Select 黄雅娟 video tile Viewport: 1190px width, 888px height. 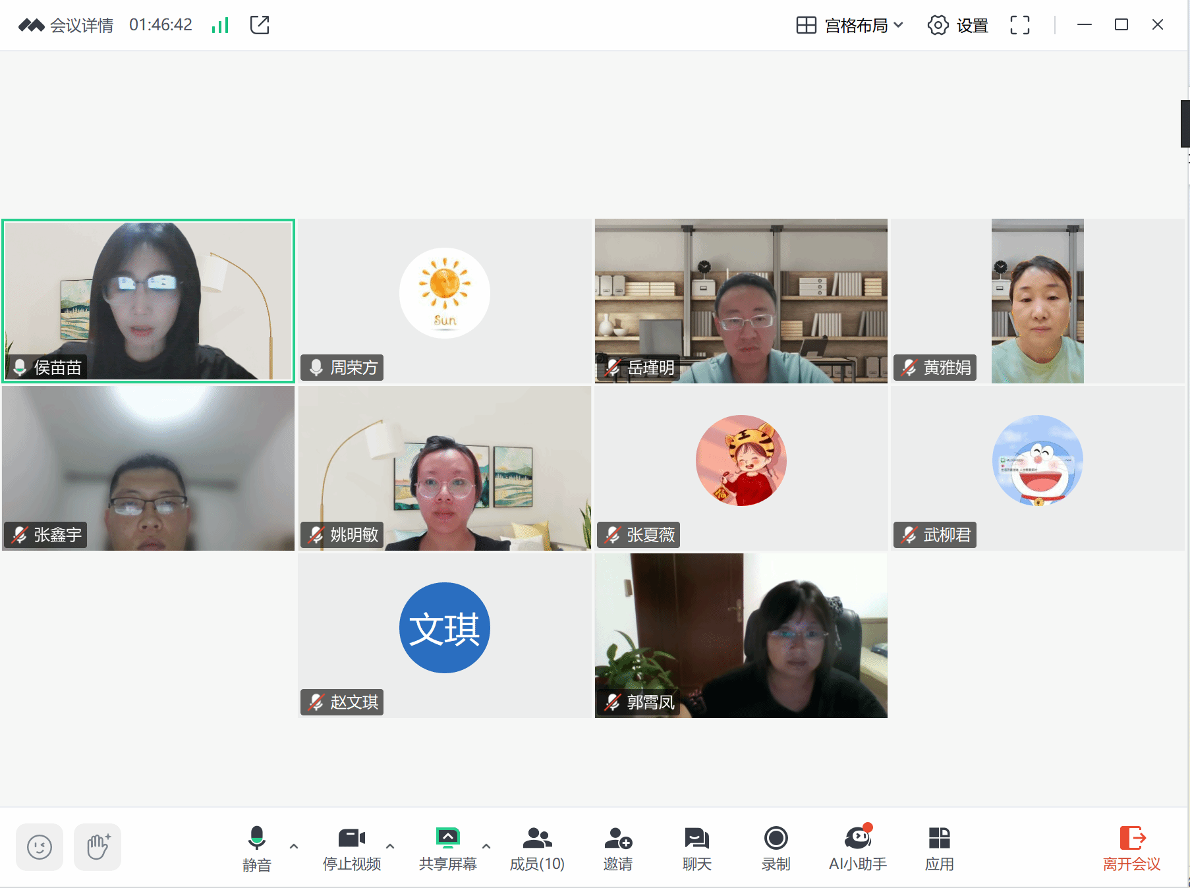[x=1038, y=301]
